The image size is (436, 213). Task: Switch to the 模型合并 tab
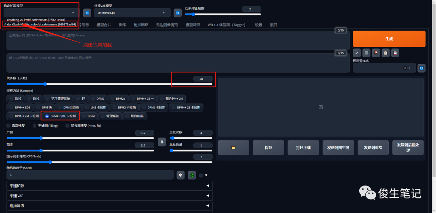click(104, 25)
